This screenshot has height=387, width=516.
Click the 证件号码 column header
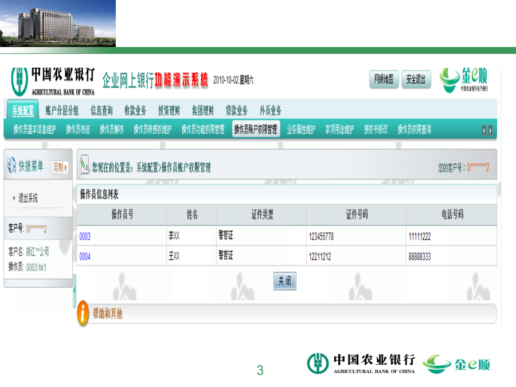pyautogui.click(x=357, y=214)
